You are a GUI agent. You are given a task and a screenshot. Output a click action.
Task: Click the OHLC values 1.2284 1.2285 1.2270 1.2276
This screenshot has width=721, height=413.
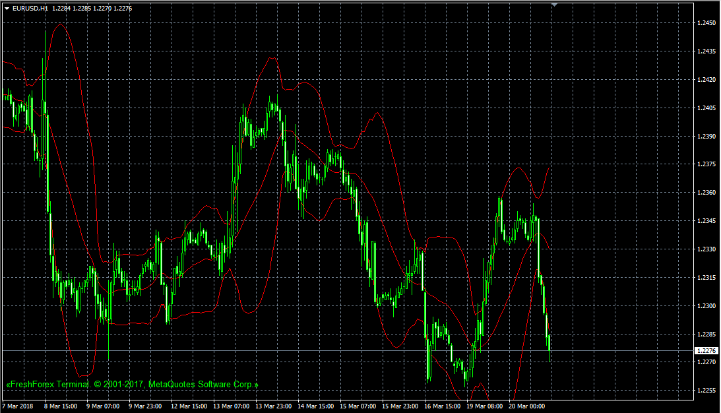click(x=92, y=9)
